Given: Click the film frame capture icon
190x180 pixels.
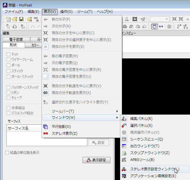Looking at the screenshot, I should coord(135,19).
